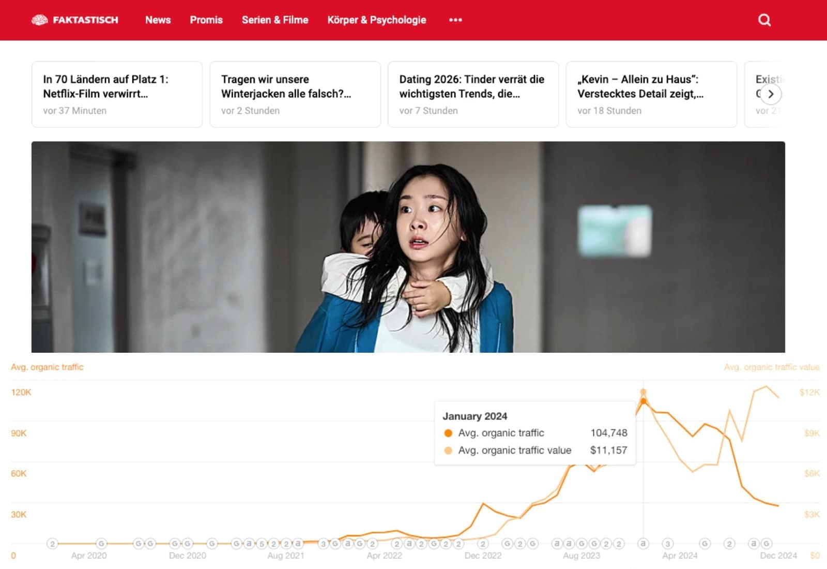Select the earliest 2 marker before Apr 2020

tap(52, 544)
